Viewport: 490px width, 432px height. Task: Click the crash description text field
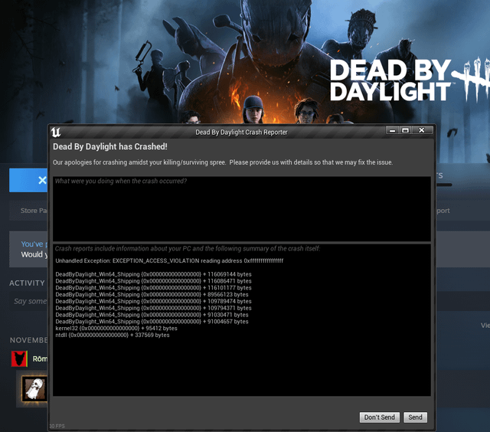(x=242, y=208)
